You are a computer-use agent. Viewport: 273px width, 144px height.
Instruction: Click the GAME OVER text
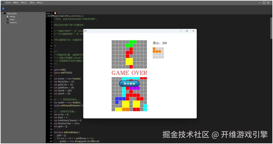point(129,73)
